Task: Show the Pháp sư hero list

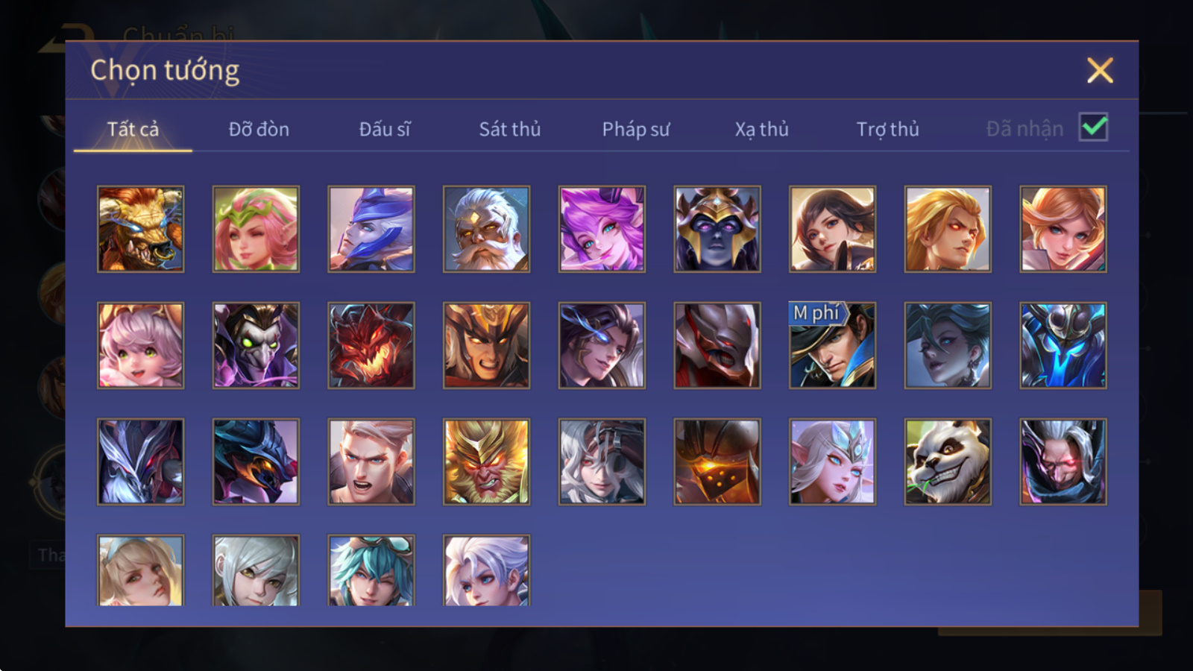Action: tap(636, 129)
